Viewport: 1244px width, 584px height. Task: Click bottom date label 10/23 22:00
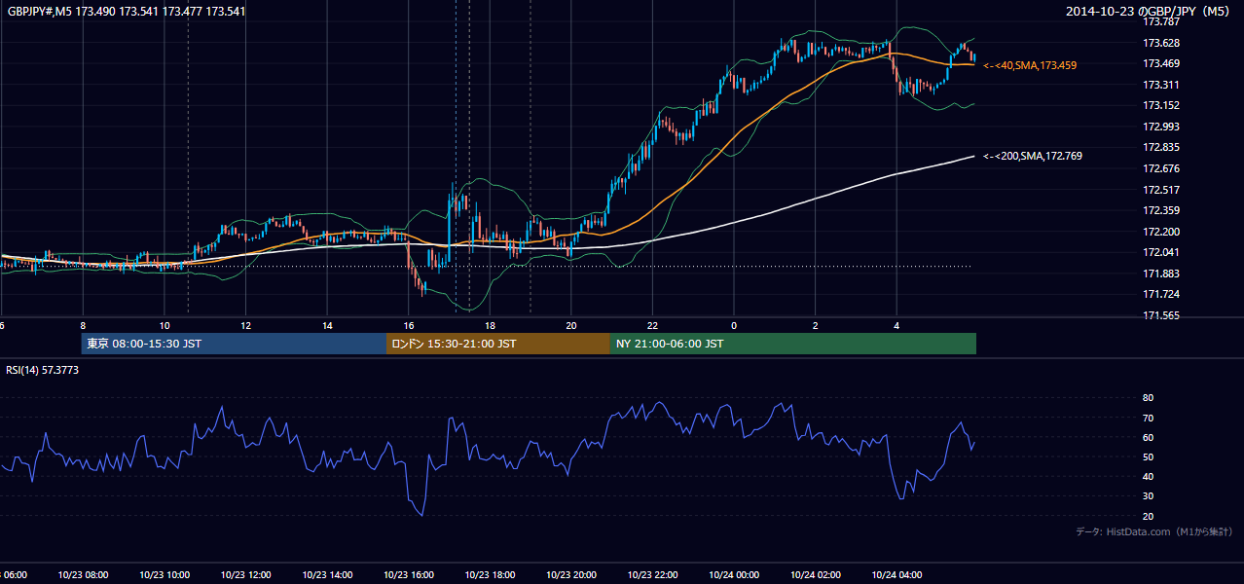[652, 575]
